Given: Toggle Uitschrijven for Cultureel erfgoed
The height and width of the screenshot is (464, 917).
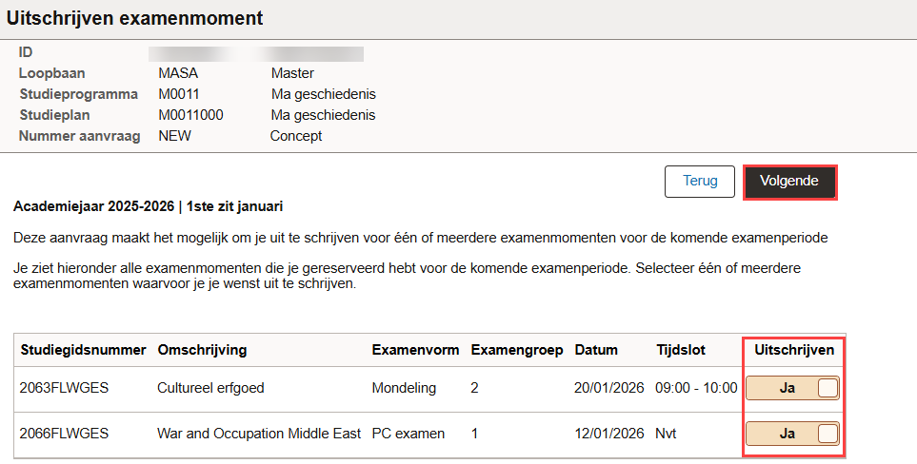Looking at the screenshot, I should [792, 388].
